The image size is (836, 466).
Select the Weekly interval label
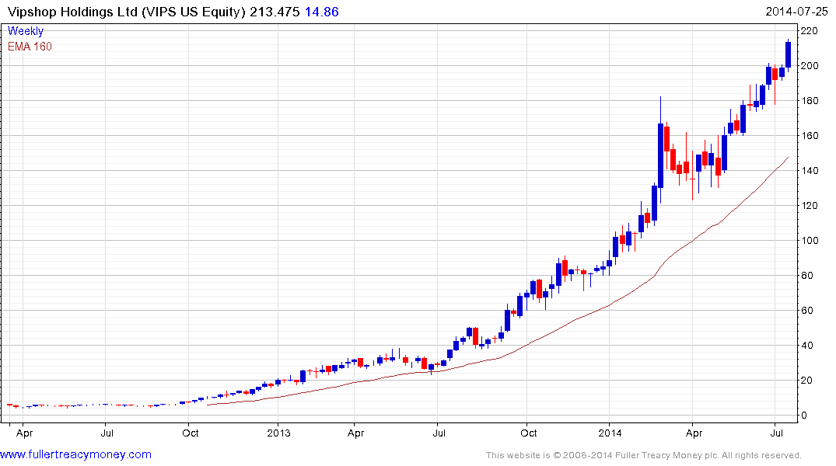26,31
